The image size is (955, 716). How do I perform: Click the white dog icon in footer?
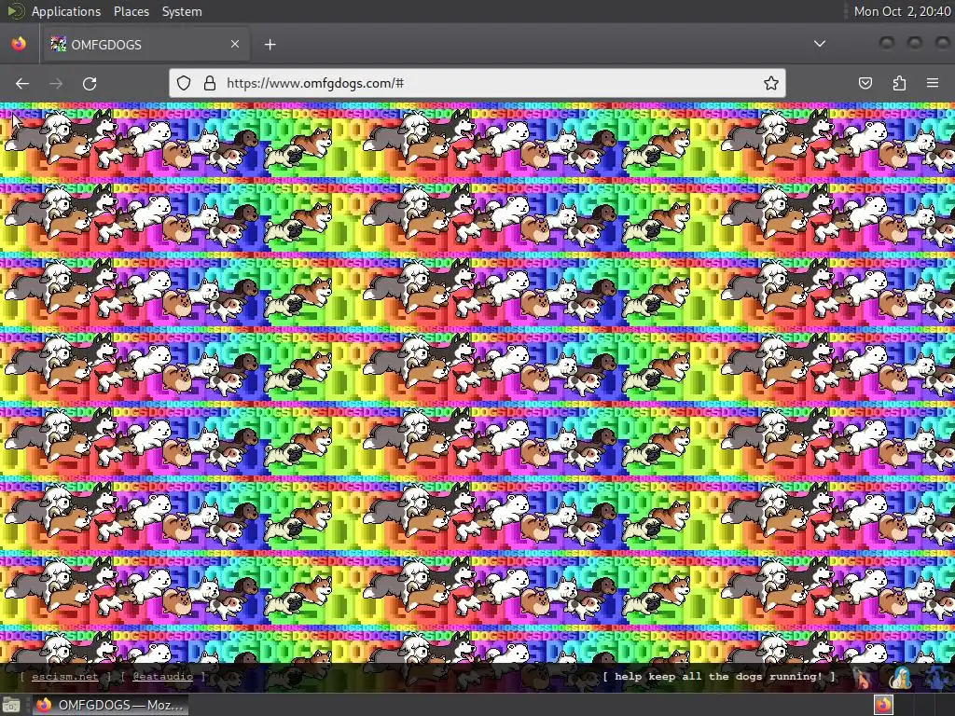click(x=901, y=677)
